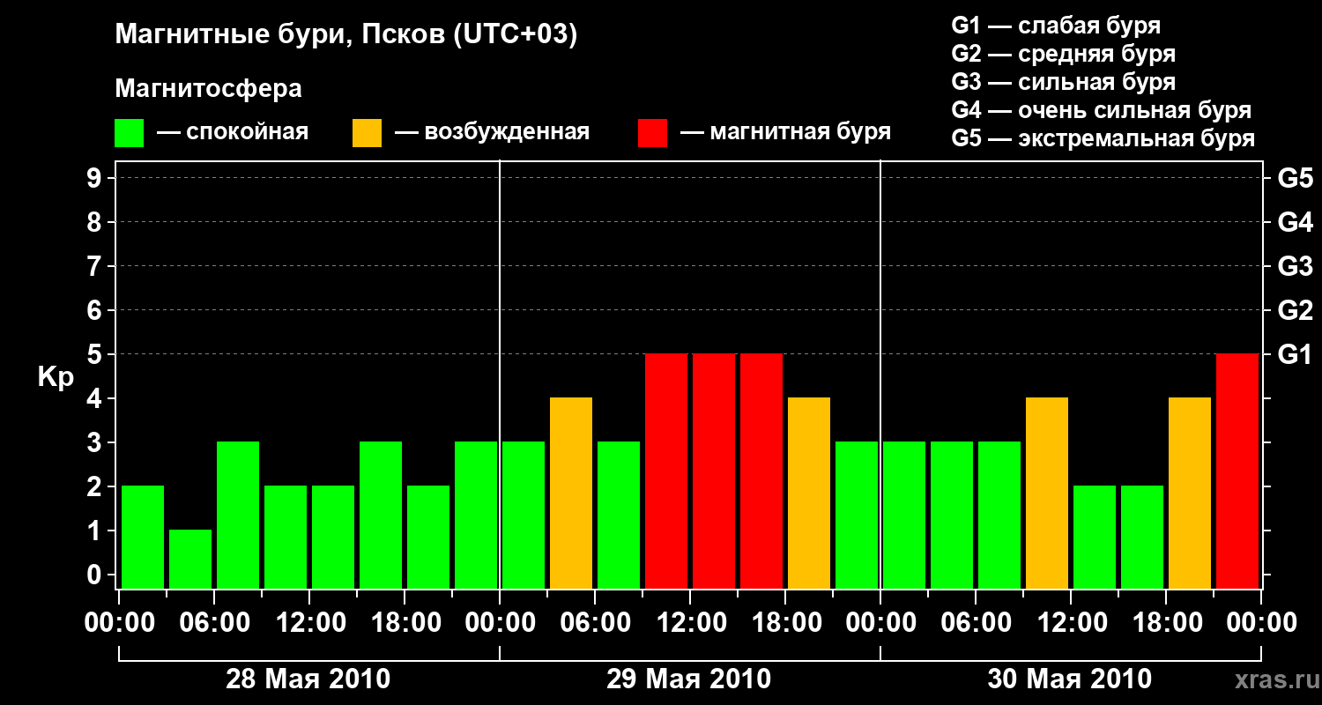Click the 06:00–09:00 bar on 28 May

pyautogui.click(x=238, y=515)
